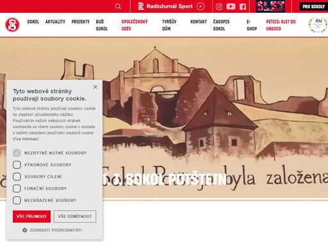Accept all cookies with Vše přijmout
This screenshot has height=246, width=328.
(x=31, y=217)
